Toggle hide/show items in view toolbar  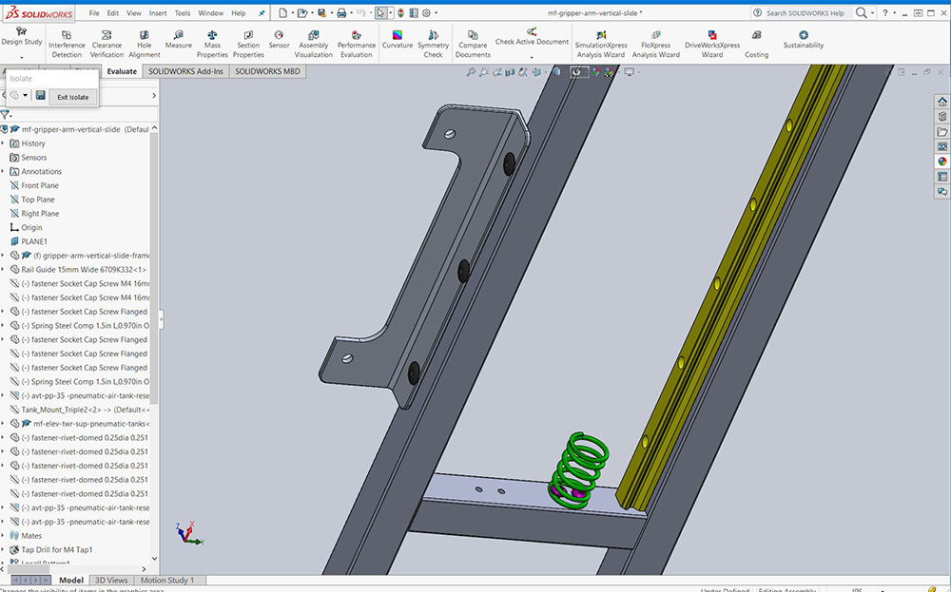577,72
